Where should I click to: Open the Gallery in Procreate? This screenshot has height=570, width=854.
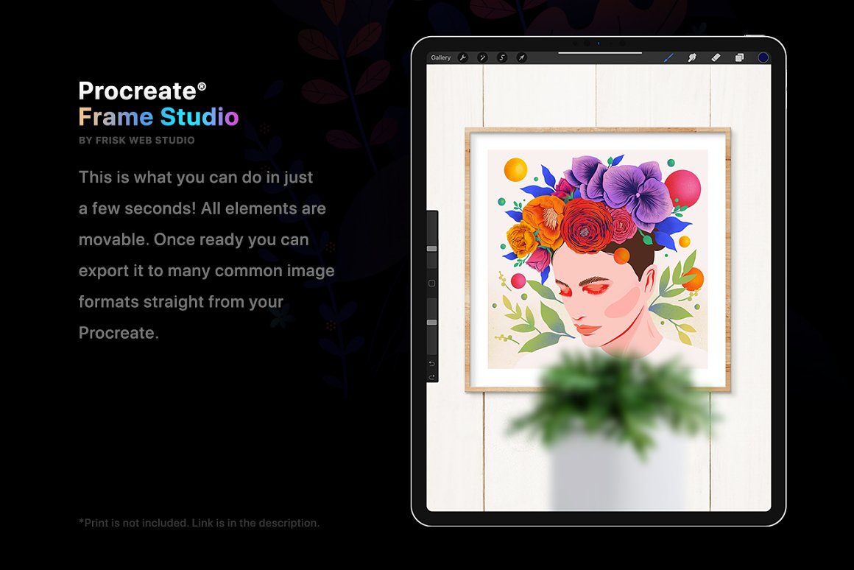coord(441,57)
